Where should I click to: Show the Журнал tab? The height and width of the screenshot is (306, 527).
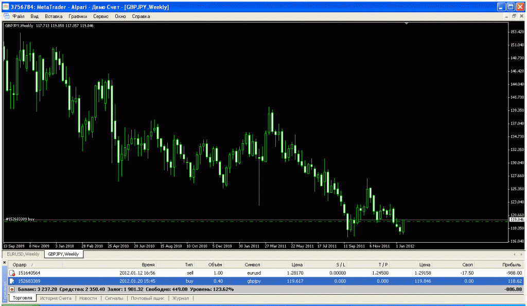(x=180, y=298)
